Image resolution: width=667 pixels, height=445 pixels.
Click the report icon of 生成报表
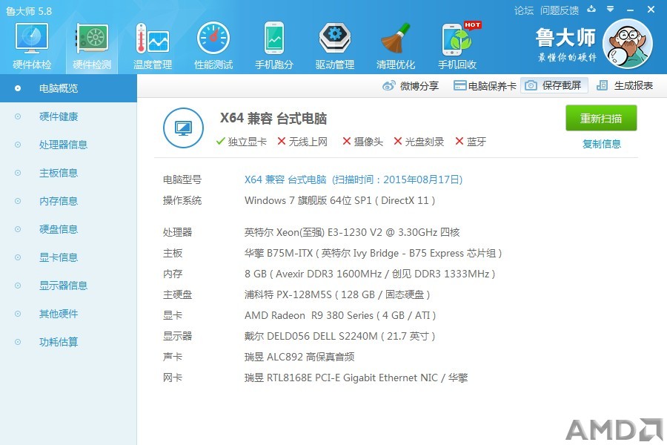point(603,85)
